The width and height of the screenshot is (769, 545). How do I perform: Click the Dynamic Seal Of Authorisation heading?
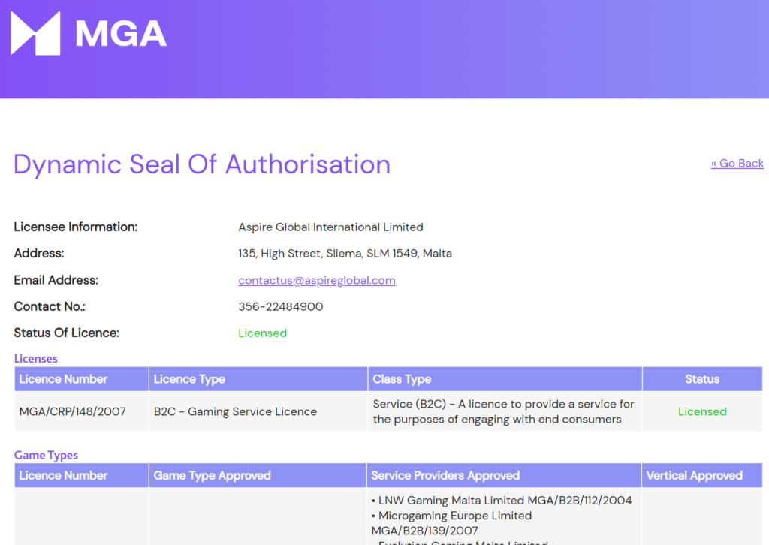point(202,164)
